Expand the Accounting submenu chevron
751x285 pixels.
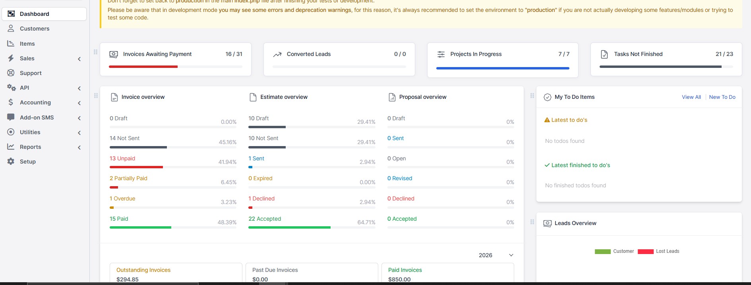(79, 103)
